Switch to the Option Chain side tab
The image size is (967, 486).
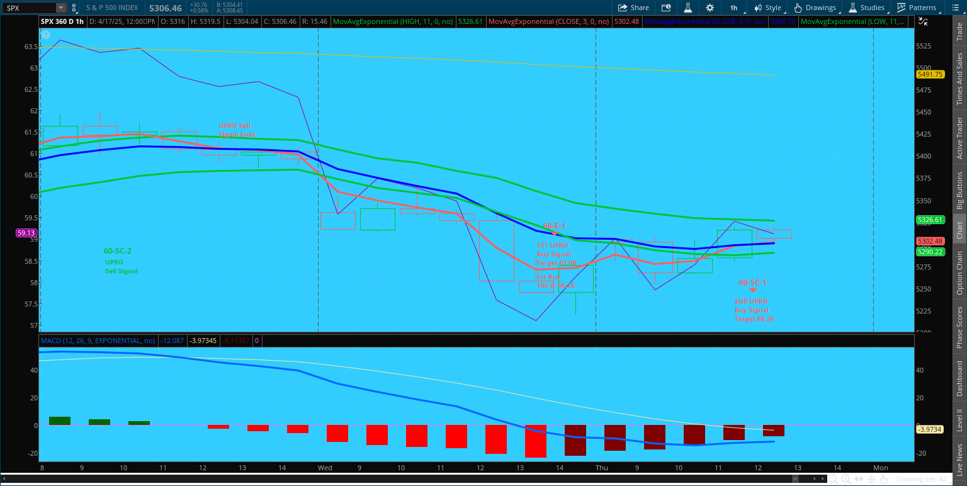[x=959, y=273]
